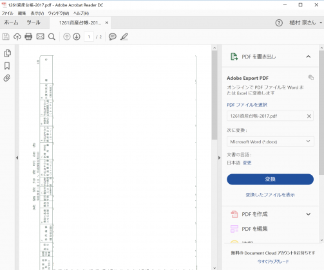Print the document using printer icon
The width and height of the screenshot is (324, 270).
pyautogui.click(x=28, y=37)
